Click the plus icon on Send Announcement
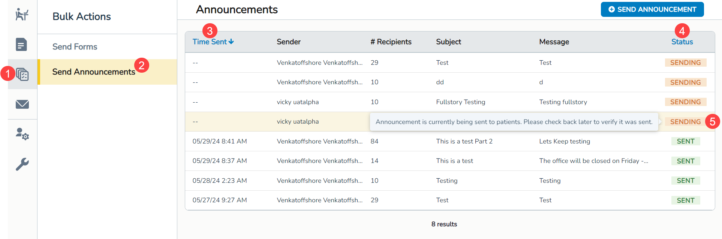The image size is (722, 239). 611,9
